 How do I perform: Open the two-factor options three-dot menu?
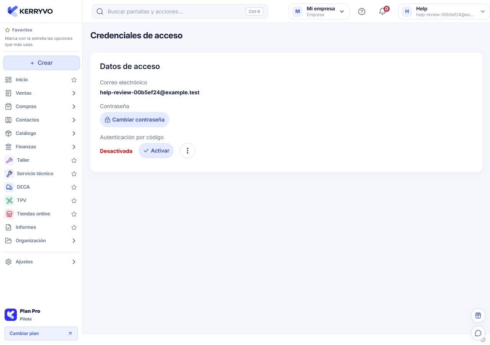(188, 151)
